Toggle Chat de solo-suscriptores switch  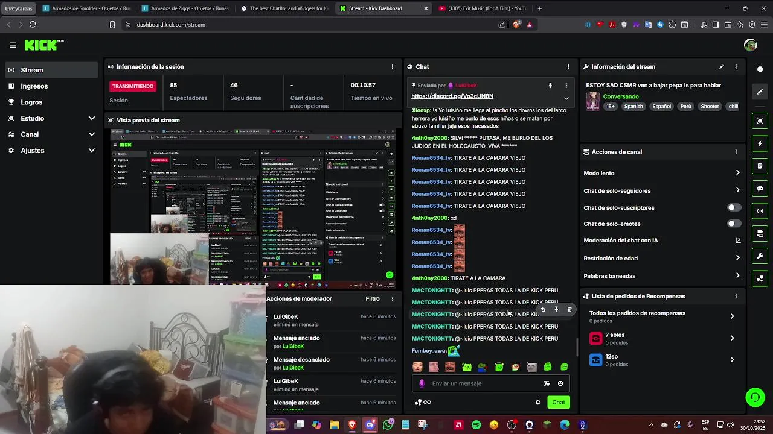734,207
